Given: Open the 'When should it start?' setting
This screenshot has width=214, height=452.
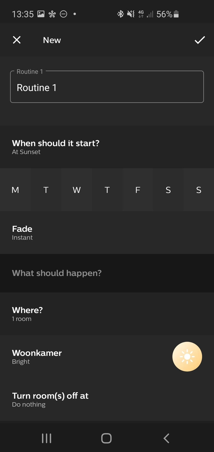Looking at the screenshot, I should pos(107,147).
